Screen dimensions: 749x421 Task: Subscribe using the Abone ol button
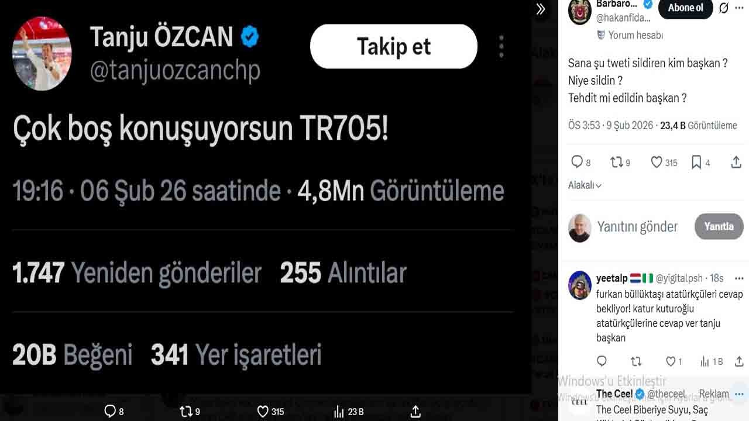pos(685,8)
